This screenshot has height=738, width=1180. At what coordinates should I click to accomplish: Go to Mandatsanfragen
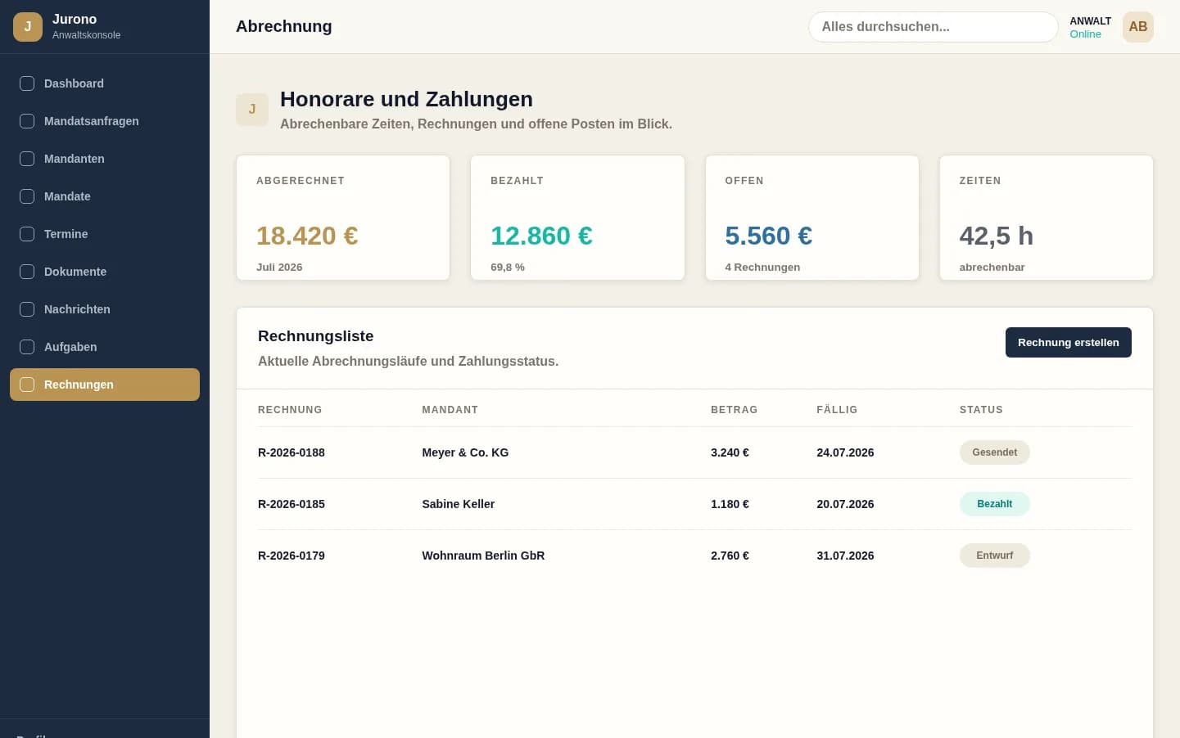[x=105, y=121]
